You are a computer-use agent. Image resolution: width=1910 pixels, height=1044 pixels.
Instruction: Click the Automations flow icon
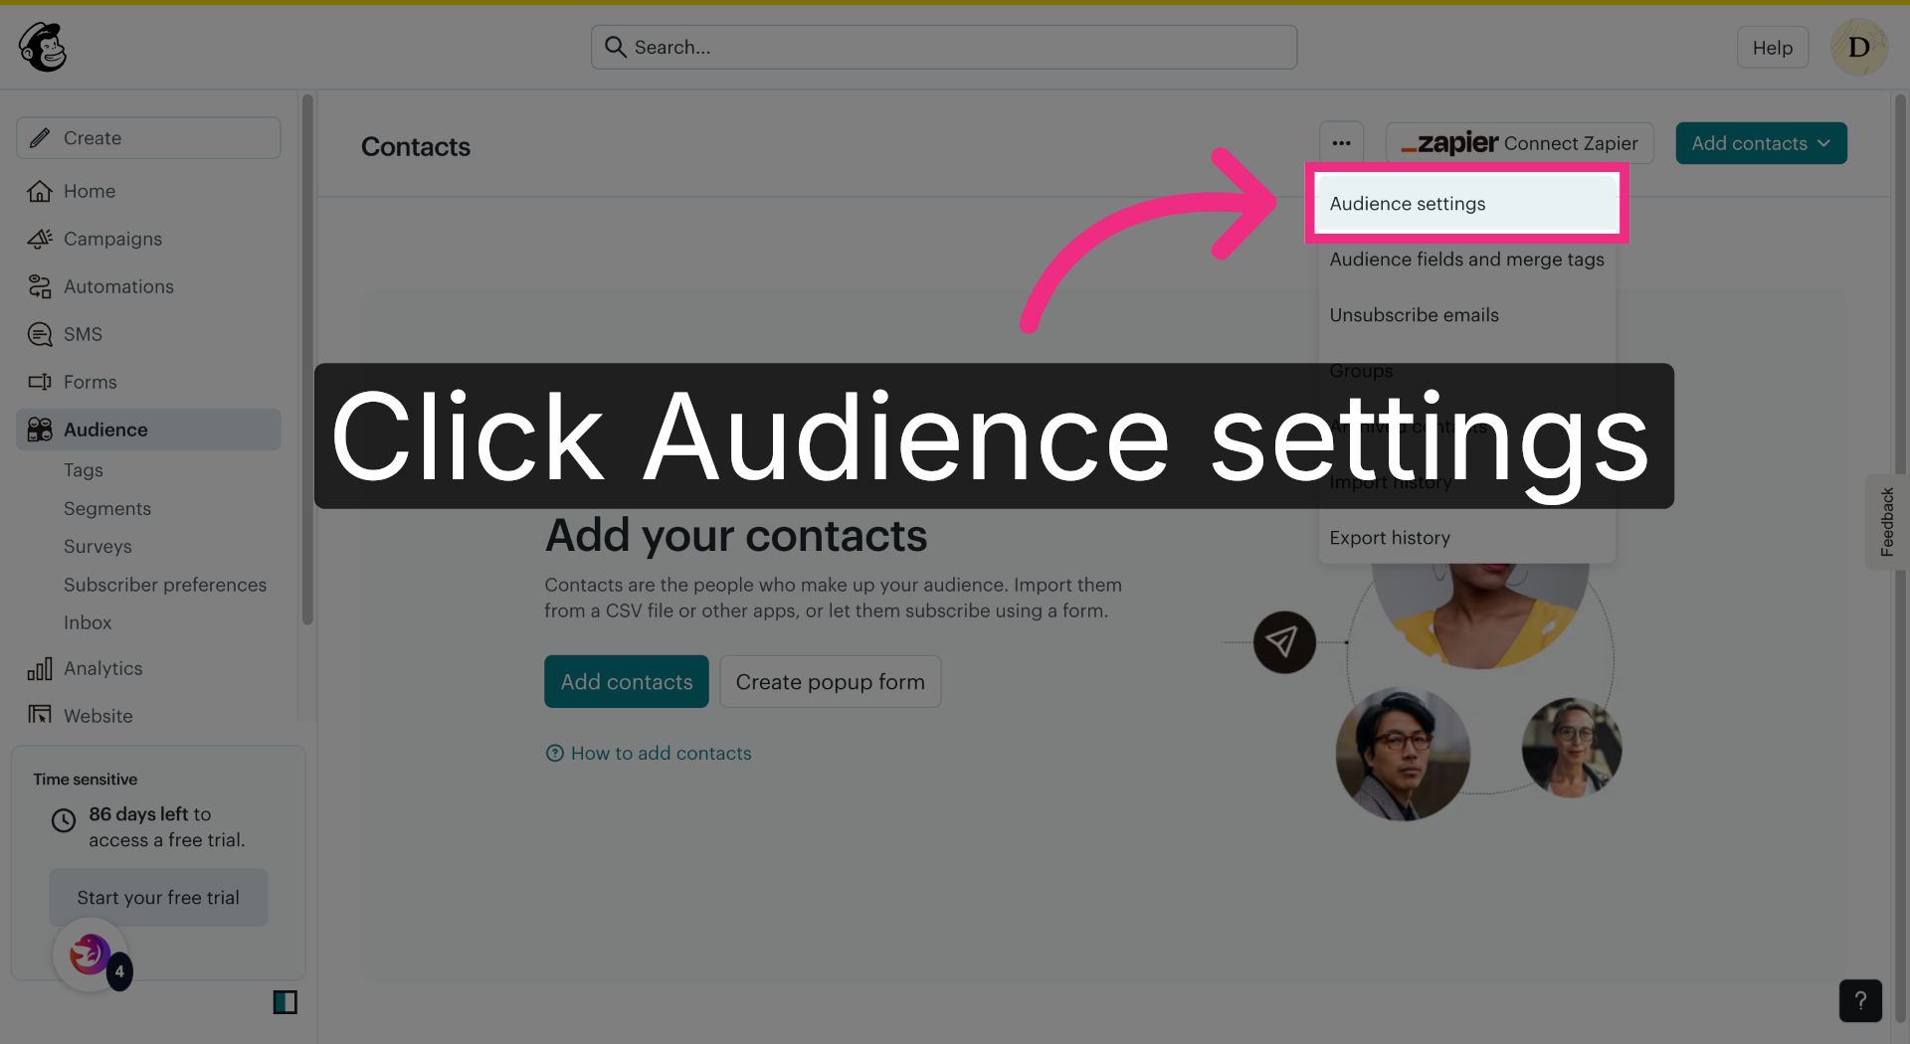pos(40,286)
